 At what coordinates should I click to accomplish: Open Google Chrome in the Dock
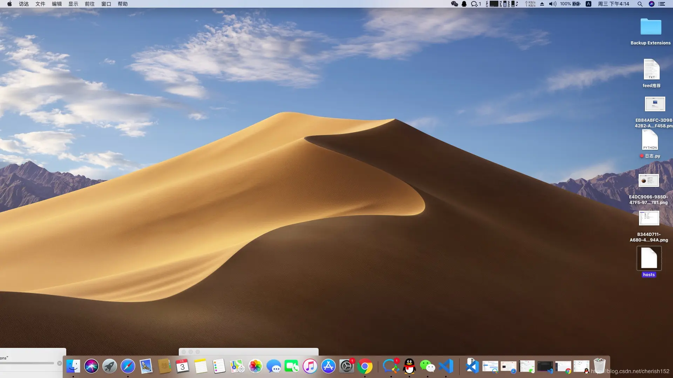(365, 366)
